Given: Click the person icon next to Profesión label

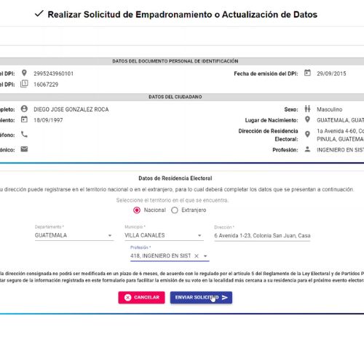Looking at the screenshot, I should 307,149.
